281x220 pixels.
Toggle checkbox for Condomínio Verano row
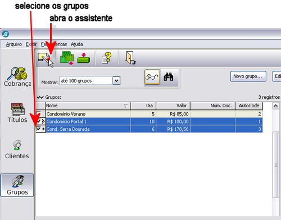coord(39,113)
